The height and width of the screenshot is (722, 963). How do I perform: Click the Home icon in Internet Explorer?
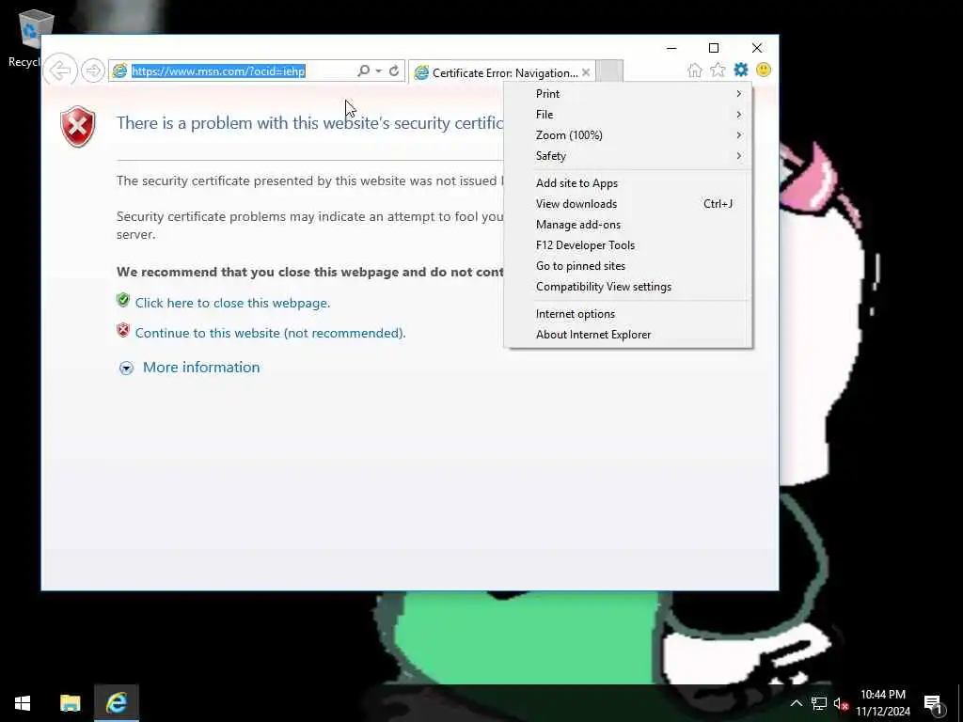695,70
